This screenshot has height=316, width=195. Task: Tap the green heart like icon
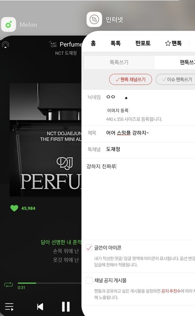pyautogui.click(x=14, y=208)
